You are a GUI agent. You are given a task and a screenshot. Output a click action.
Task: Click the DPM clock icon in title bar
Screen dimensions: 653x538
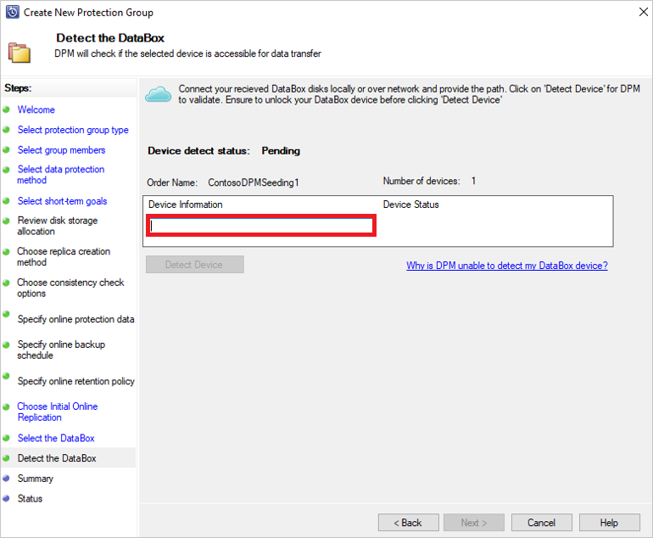12,13
